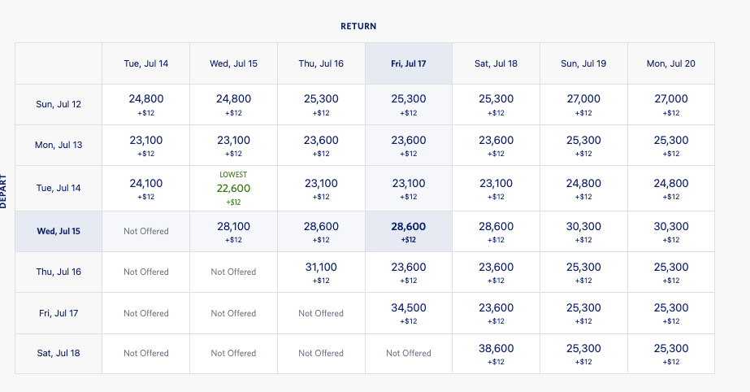Click the Sun, Jul 12 depart row header
This screenshot has width=750, height=392.
point(59,104)
